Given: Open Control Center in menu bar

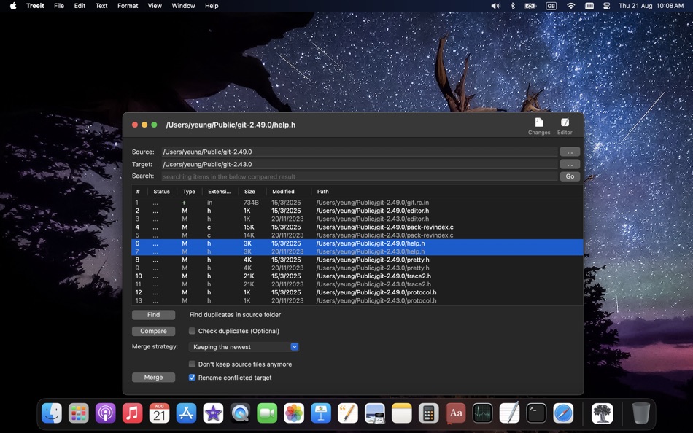Looking at the screenshot, I should pyautogui.click(x=606, y=6).
